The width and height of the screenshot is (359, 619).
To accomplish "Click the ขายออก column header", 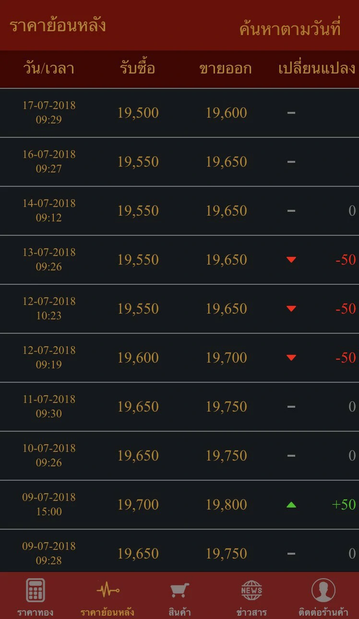I will pyautogui.click(x=226, y=69).
